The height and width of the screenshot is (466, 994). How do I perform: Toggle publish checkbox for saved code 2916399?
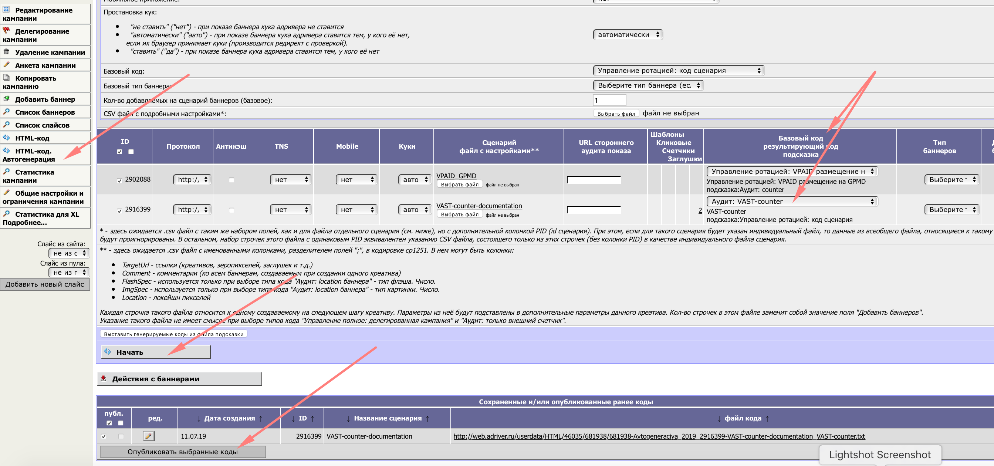[x=104, y=436]
